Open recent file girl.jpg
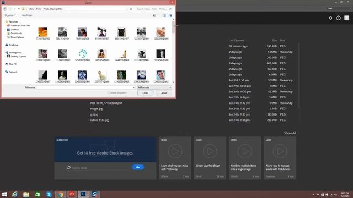This screenshot has width=353, height=198. (x=94, y=114)
